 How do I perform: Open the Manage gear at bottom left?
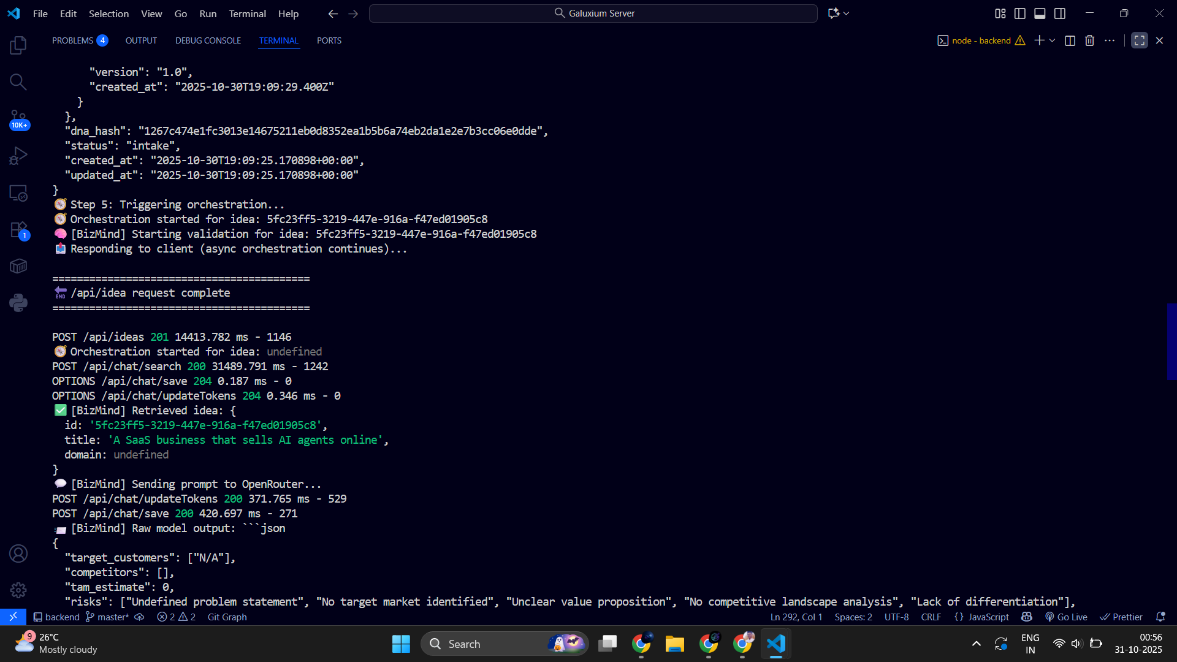pyautogui.click(x=18, y=590)
